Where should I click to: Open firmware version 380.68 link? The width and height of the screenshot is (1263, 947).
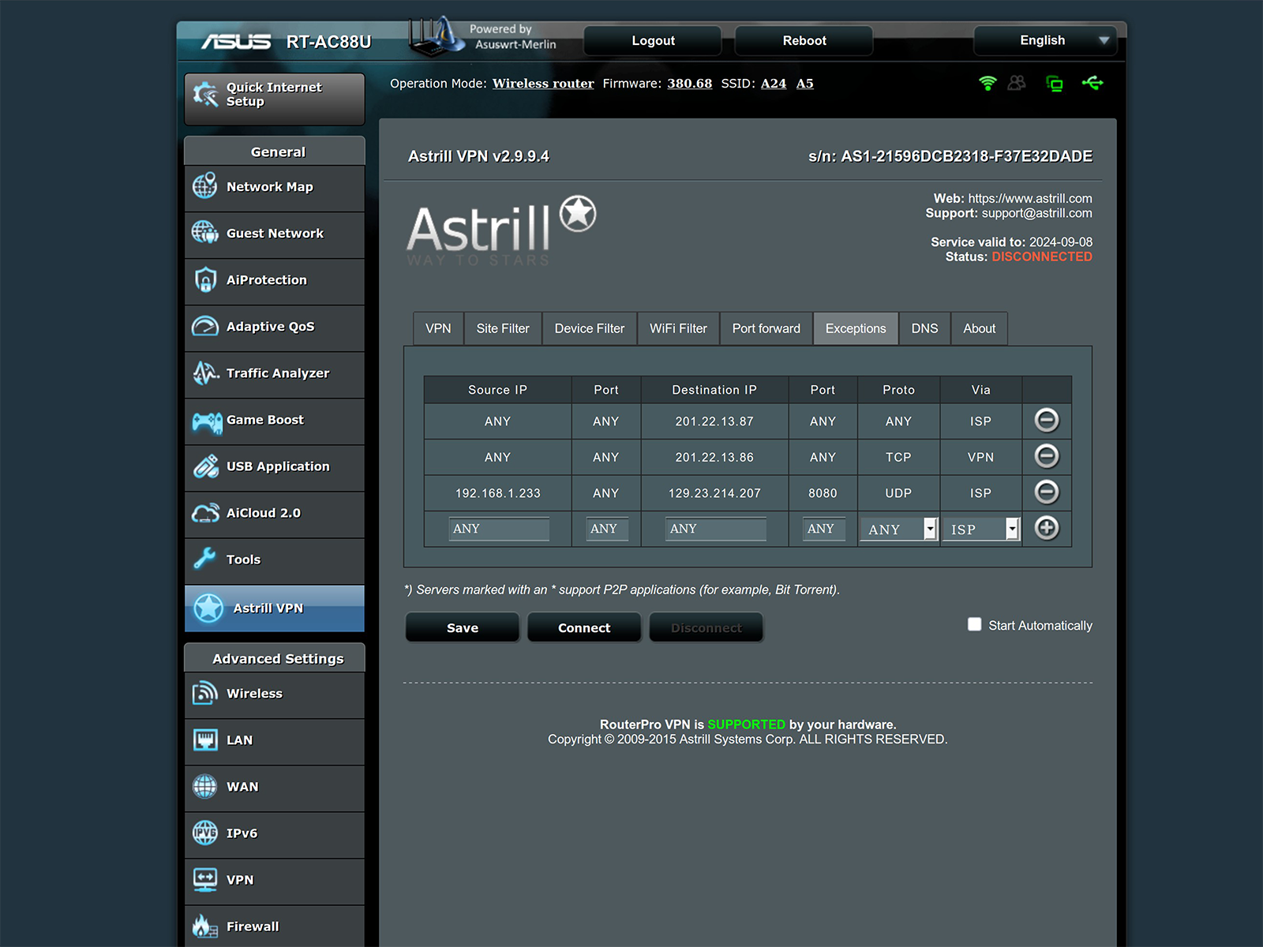pyautogui.click(x=690, y=84)
